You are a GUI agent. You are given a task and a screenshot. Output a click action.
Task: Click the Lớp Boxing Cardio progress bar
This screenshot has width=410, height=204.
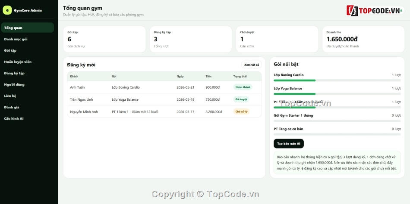click(337, 80)
